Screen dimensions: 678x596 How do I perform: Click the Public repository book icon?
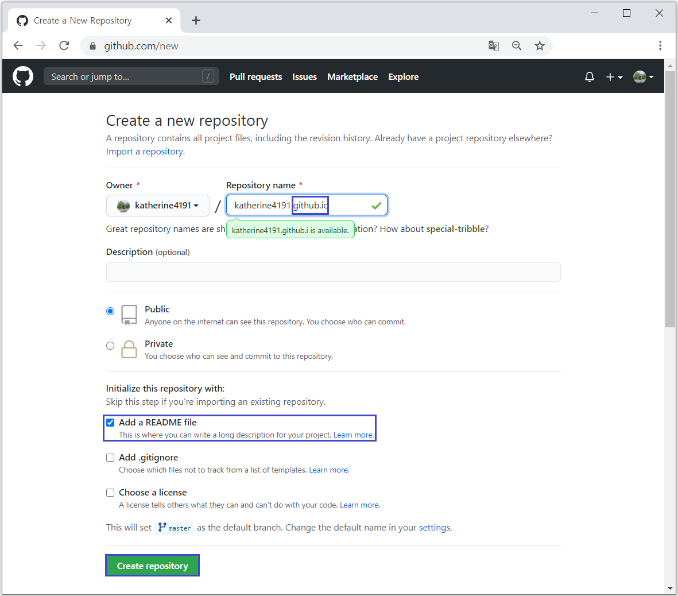click(x=129, y=315)
